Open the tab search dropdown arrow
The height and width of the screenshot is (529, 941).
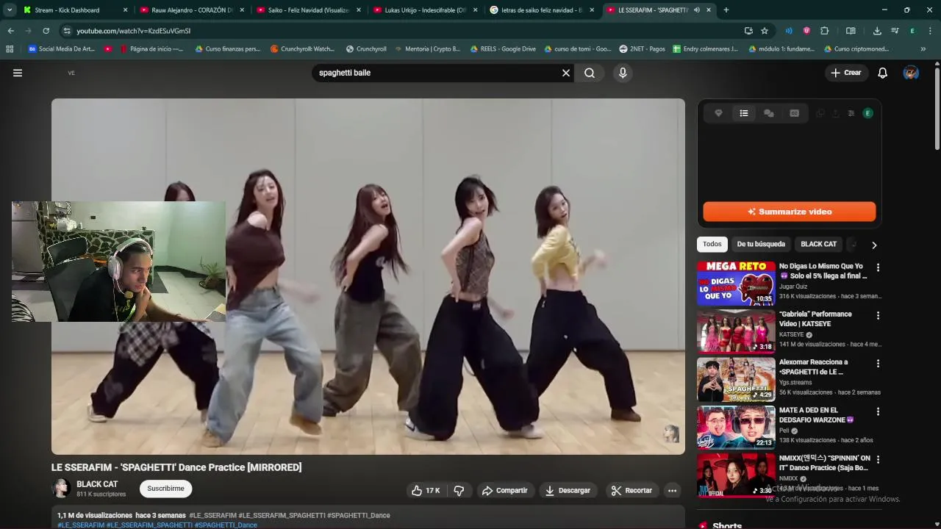click(10, 10)
